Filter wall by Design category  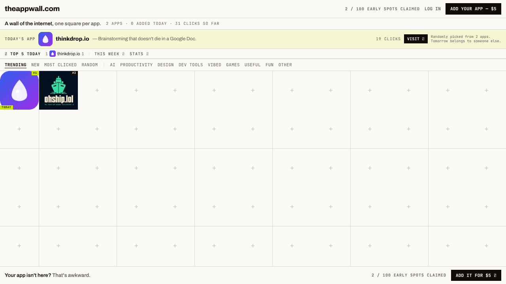pos(166,65)
